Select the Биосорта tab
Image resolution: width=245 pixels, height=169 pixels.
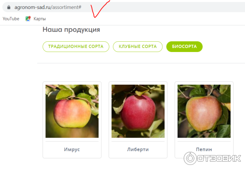click(185, 47)
